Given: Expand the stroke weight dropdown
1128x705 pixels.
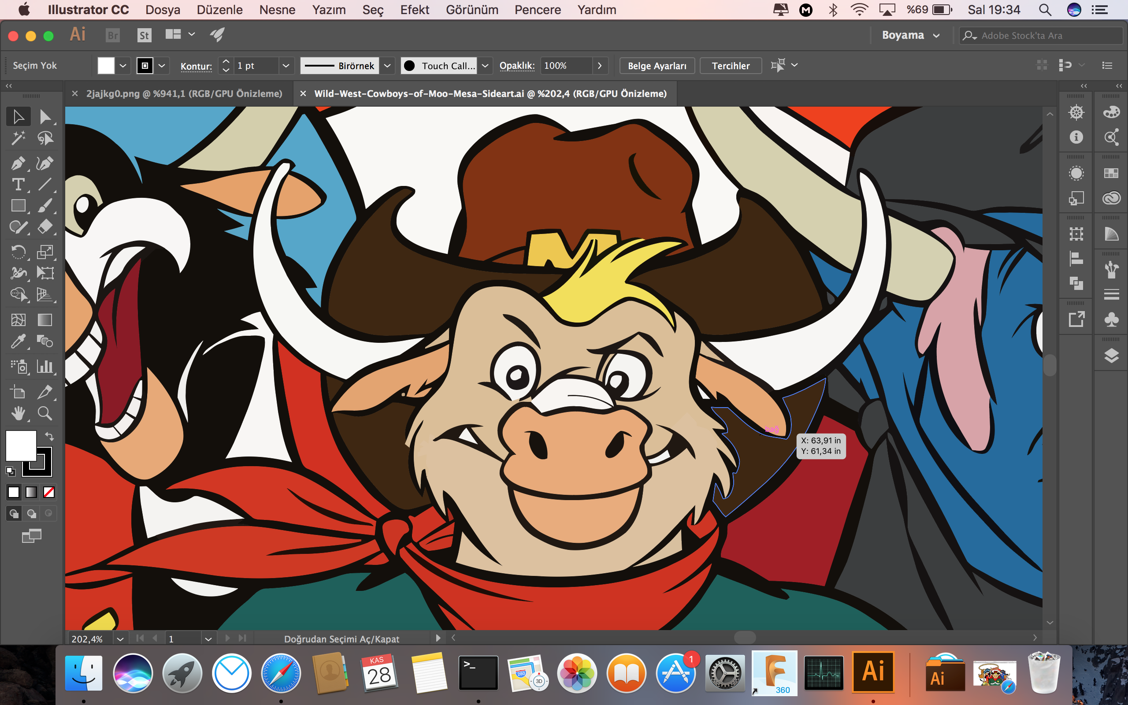Looking at the screenshot, I should [x=286, y=66].
